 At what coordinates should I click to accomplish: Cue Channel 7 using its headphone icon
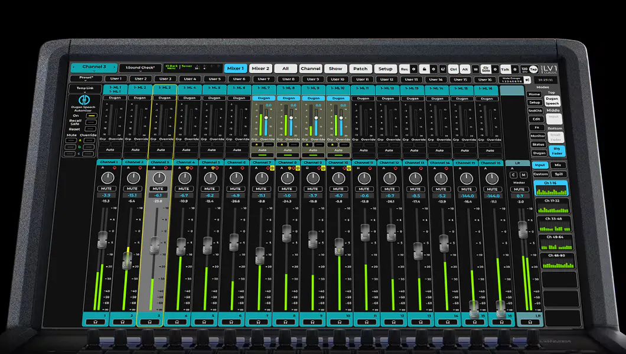click(258, 322)
